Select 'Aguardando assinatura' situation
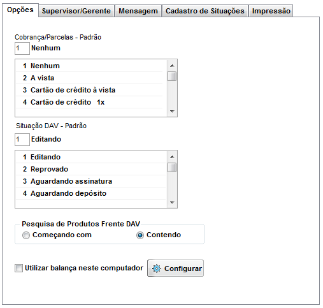Image resolution: width=323 pixels, height=308 pixels. [x=91, y=181]
